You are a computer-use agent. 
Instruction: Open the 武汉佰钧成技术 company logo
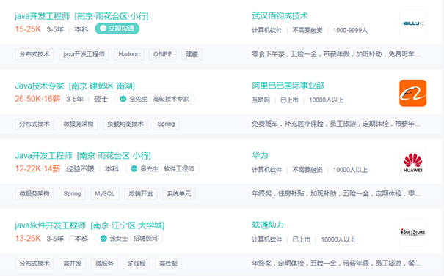413,23
